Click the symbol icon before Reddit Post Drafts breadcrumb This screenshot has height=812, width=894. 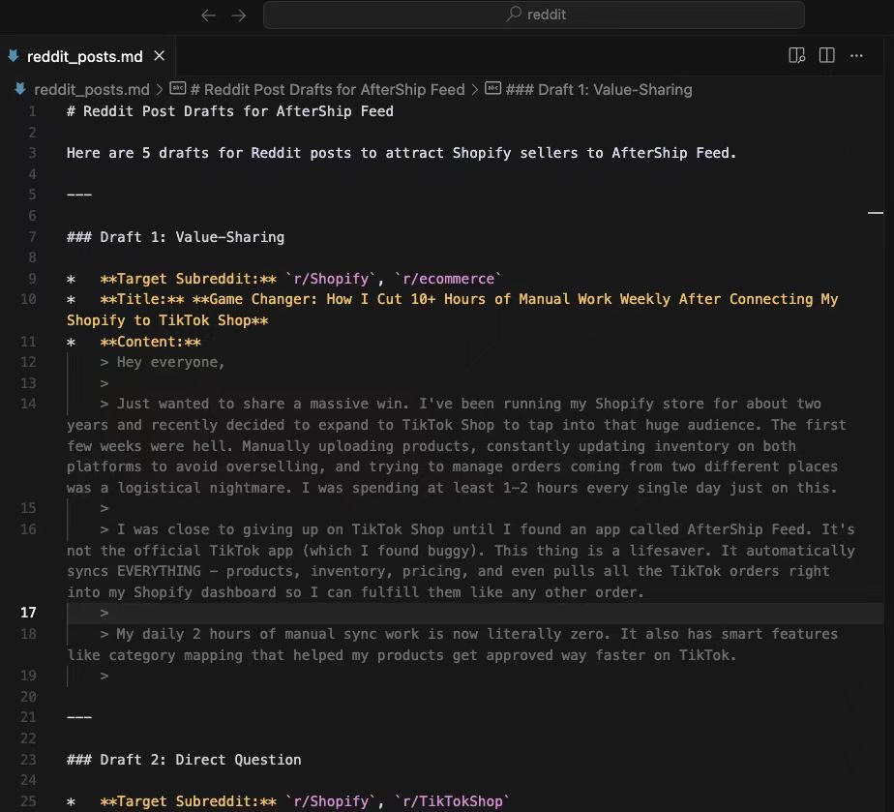178,88
